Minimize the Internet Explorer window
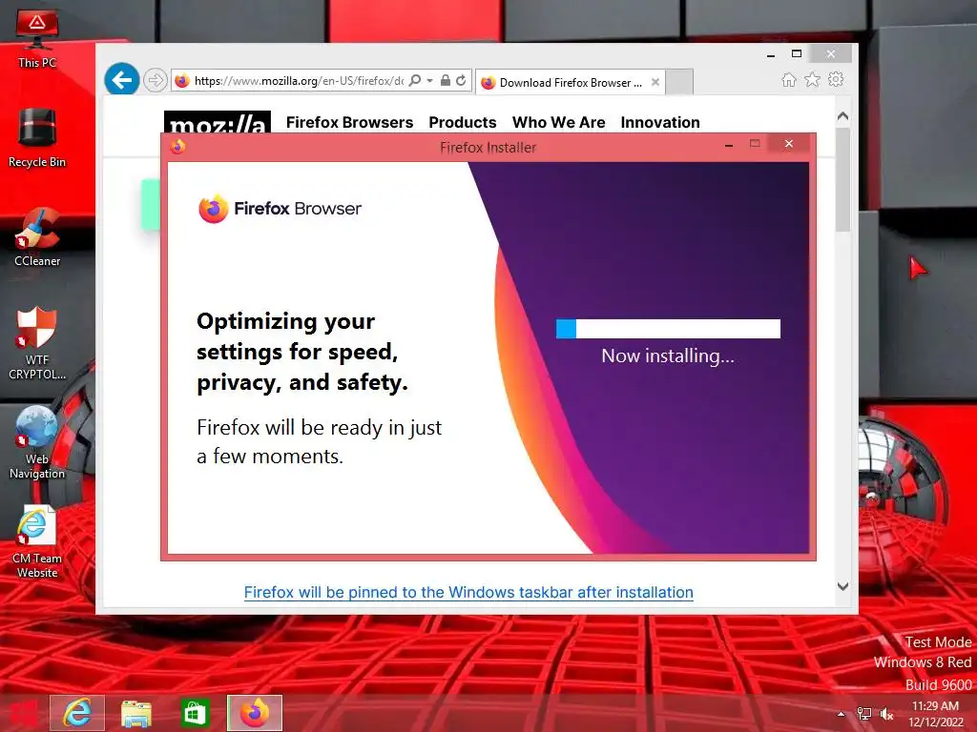Image resolution: width=977 pixels, height=732 pixels. coord(771,54)
